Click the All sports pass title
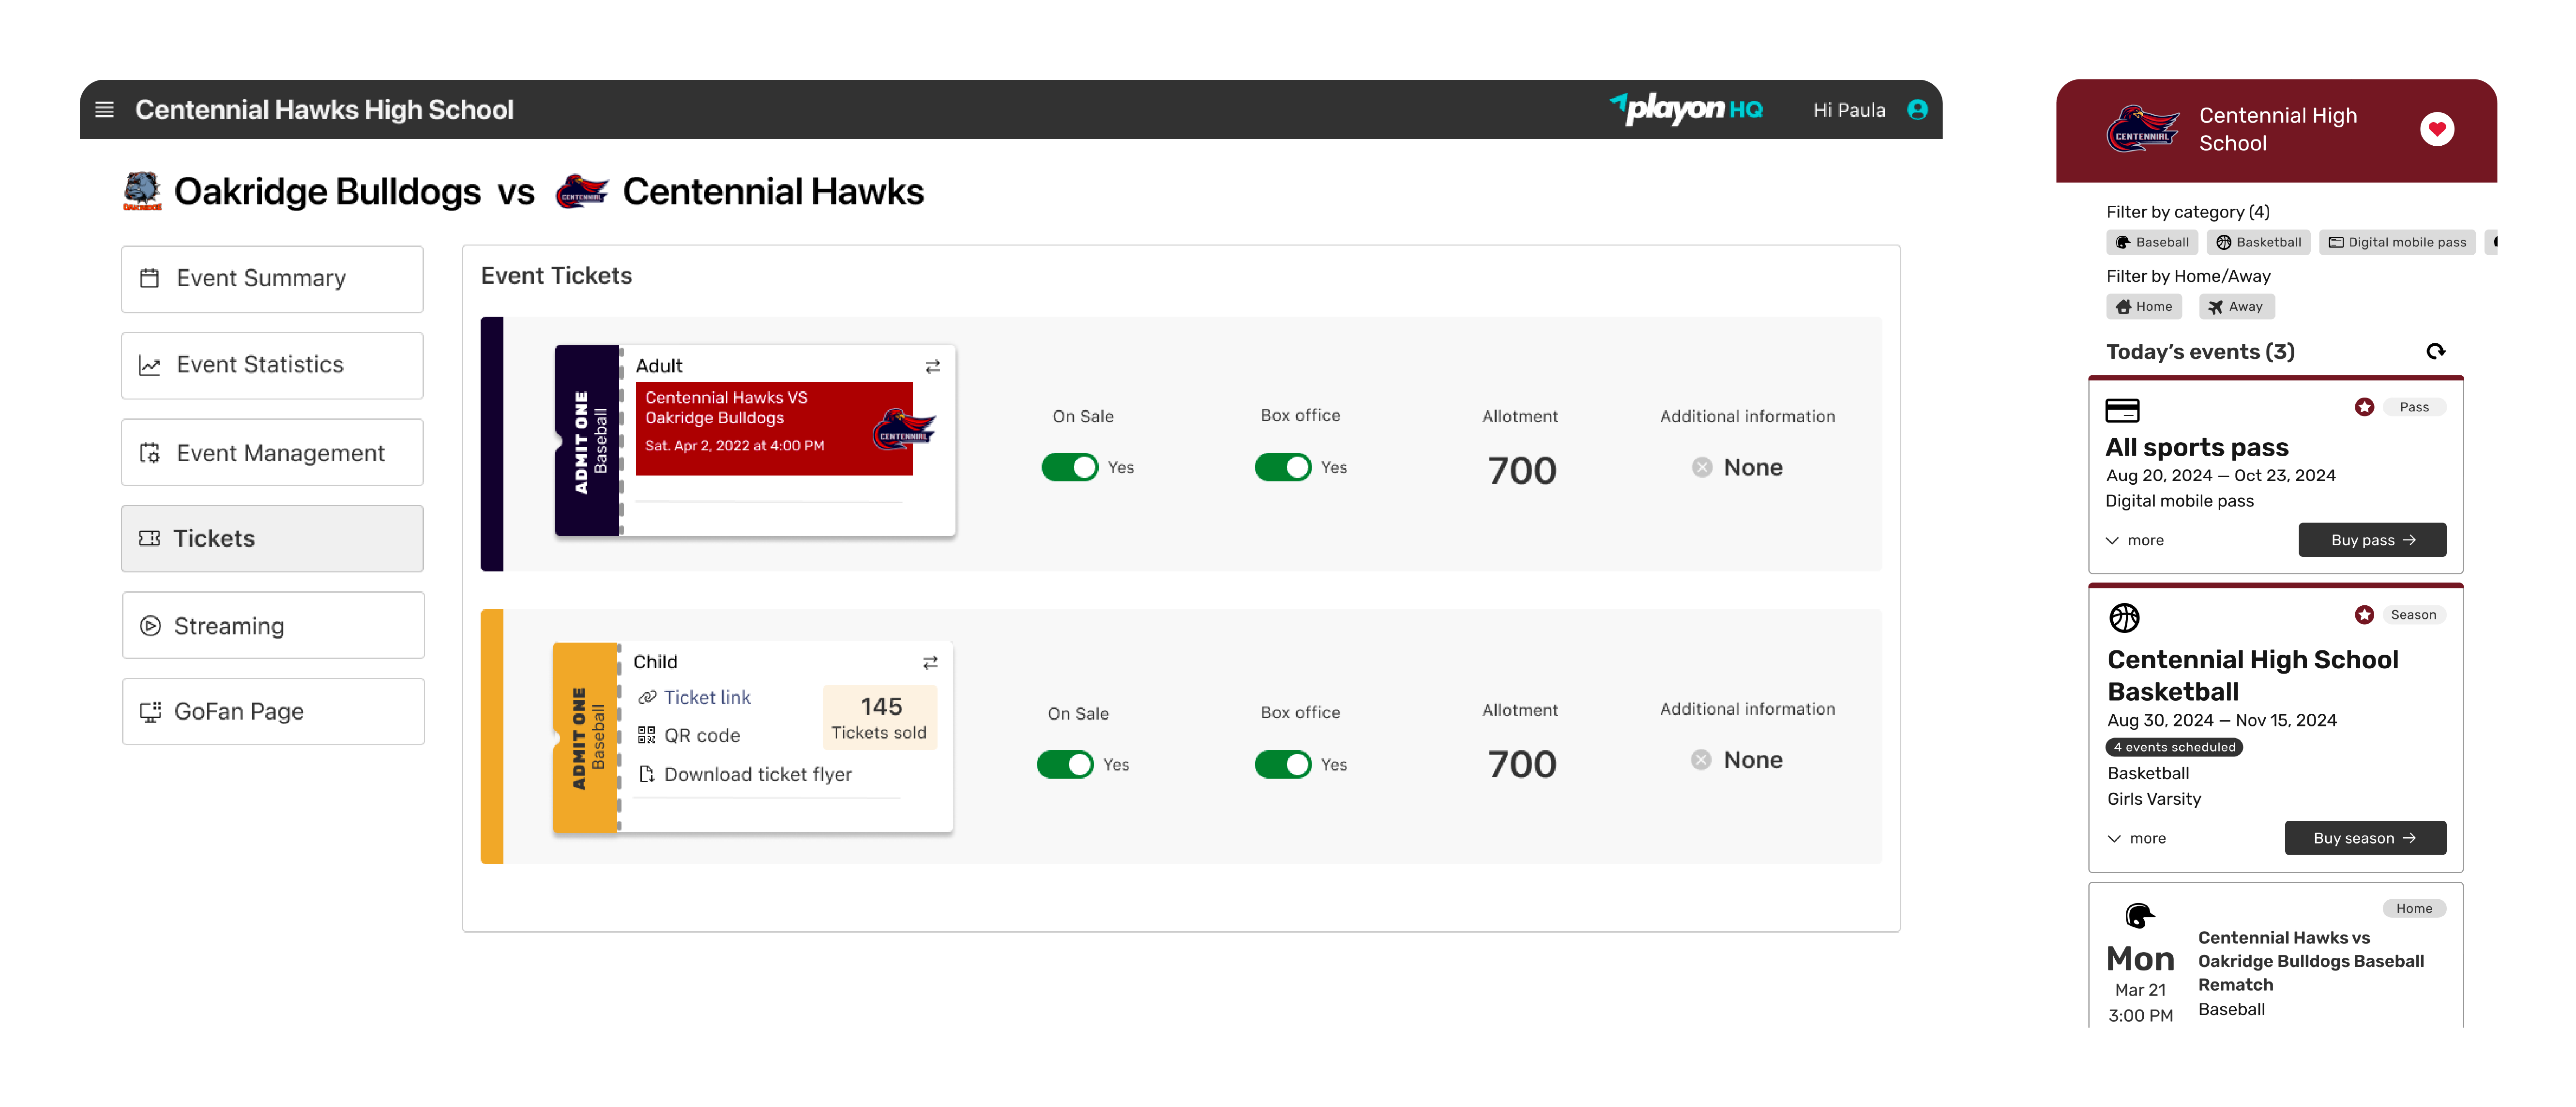The height and width of the screenshot is (1107, 2576). coord(2196,447)
